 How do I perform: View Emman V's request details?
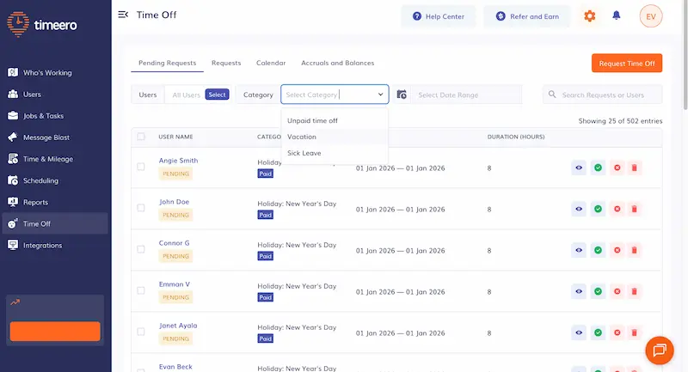(579, 291)
